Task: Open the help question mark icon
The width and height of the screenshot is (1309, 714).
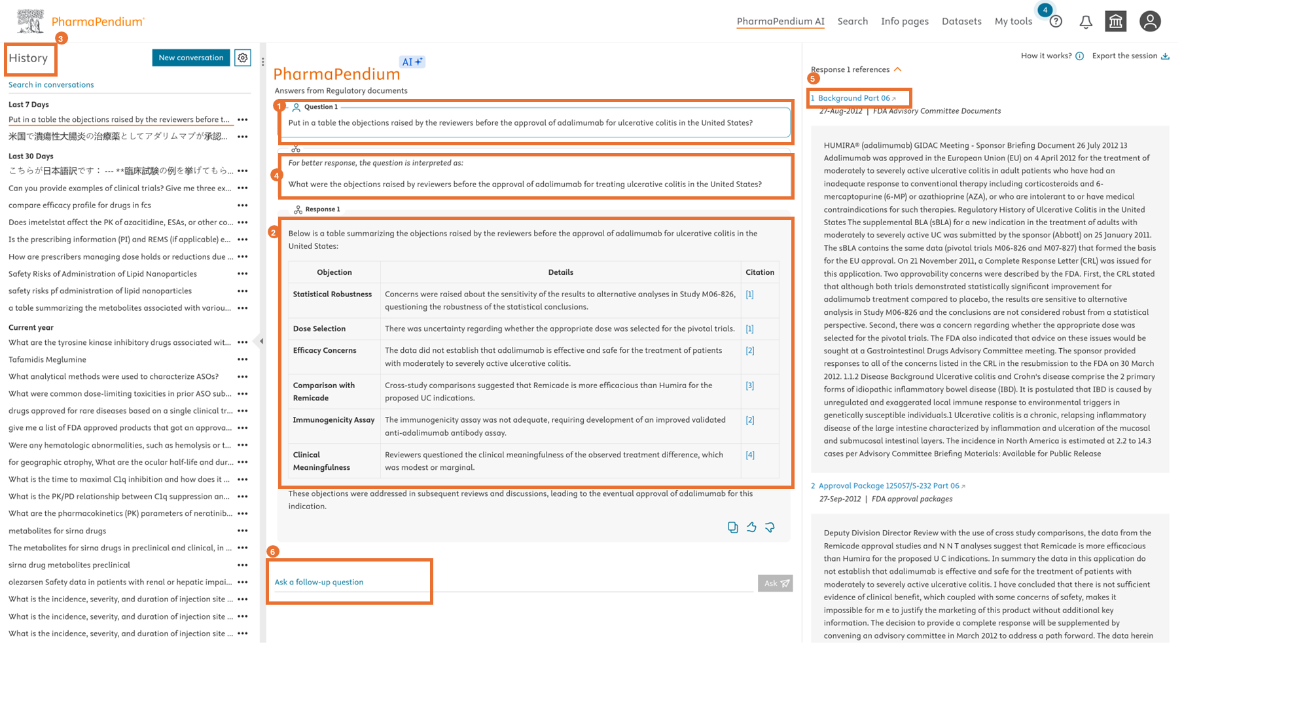Action: pyautogui.click(x=1056, y=22)
